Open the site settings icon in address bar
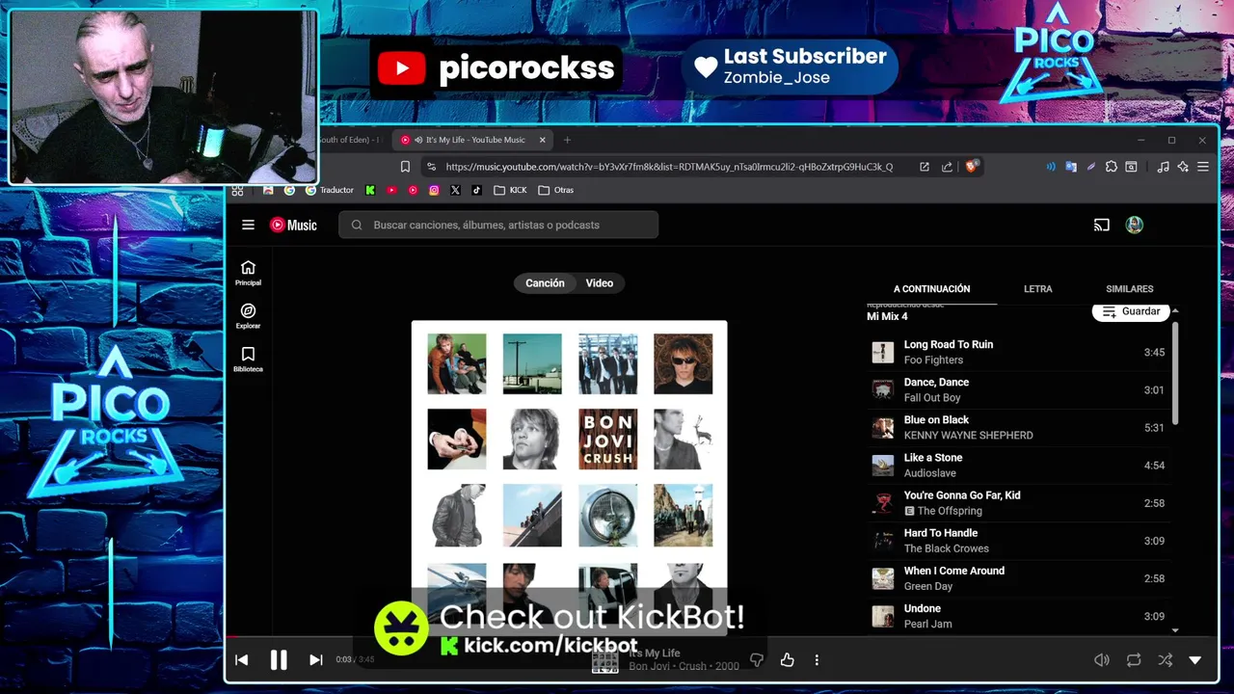The height and width of the screenshot is (694, 1234). tap(431, 167)
